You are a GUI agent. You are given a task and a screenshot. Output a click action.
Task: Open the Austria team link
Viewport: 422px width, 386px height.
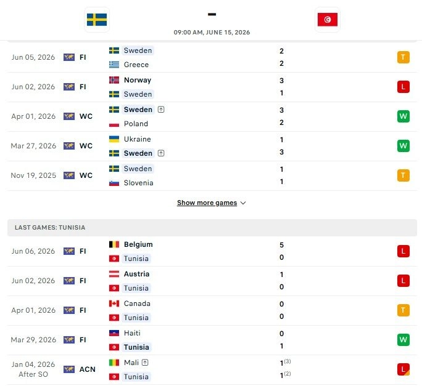(x=136, y=274)
